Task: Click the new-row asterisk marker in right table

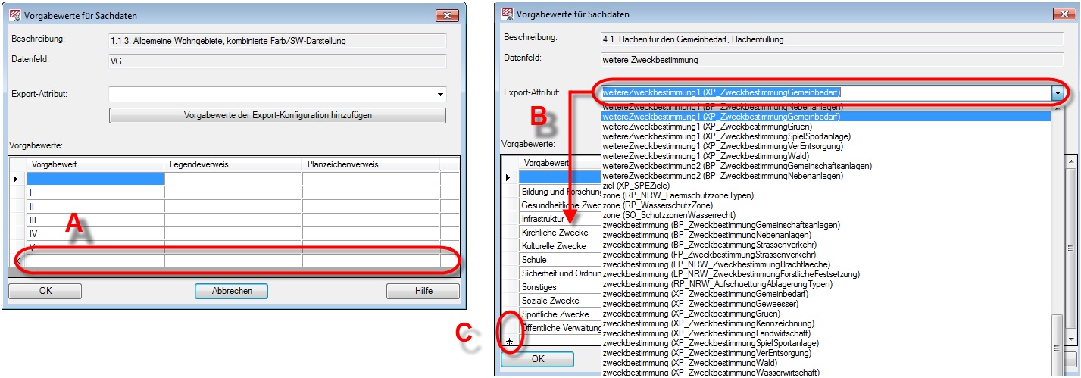Action: coord(509,342)
